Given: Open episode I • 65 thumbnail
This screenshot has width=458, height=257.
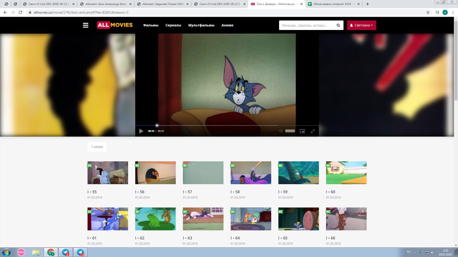Looking at the screenshot, I should [x=298, y=219].
